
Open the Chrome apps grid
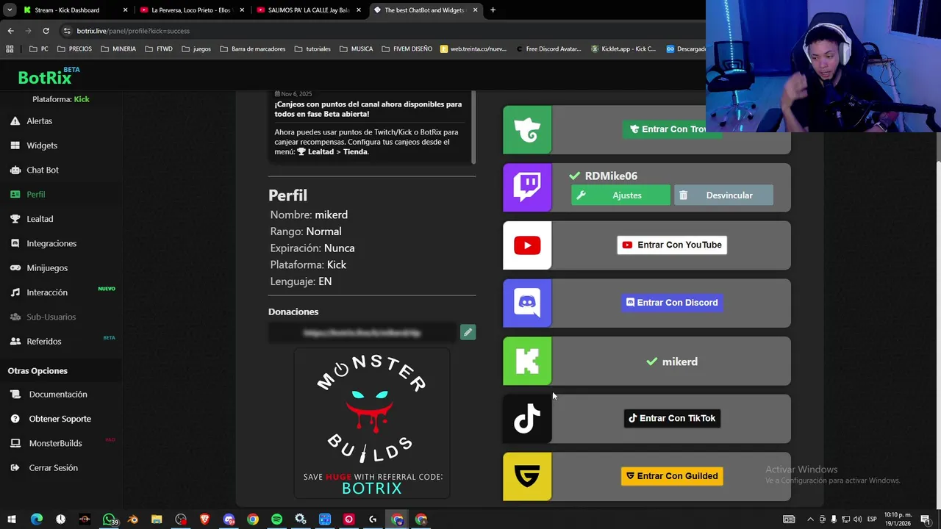[x=10, y=49]
